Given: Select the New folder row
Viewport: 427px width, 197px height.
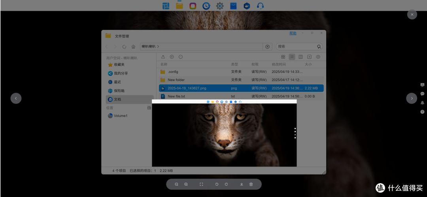Looking at the screenshot, I should (241, 80).
